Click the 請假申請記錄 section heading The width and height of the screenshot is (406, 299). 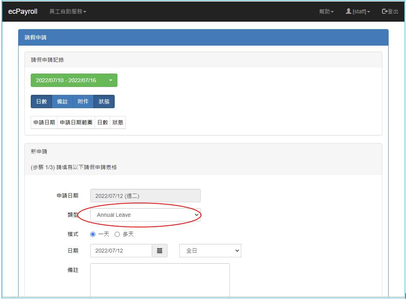47,60
